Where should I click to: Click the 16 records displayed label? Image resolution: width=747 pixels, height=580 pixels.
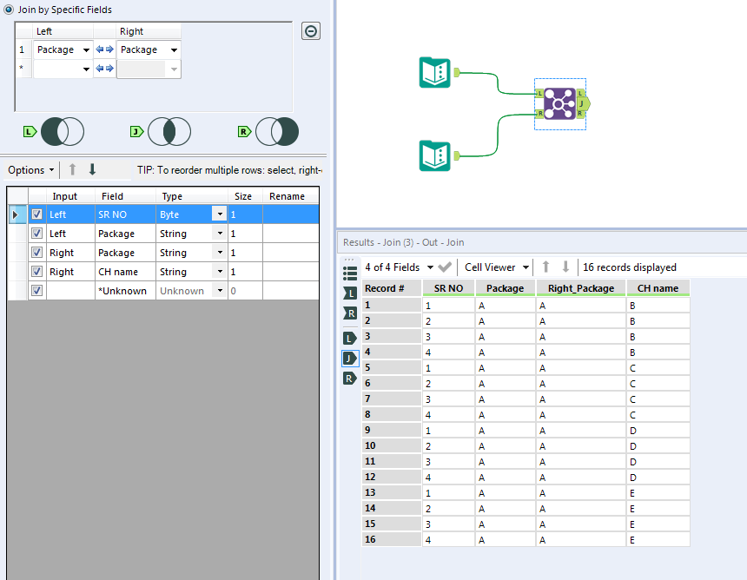click(630, 267)
